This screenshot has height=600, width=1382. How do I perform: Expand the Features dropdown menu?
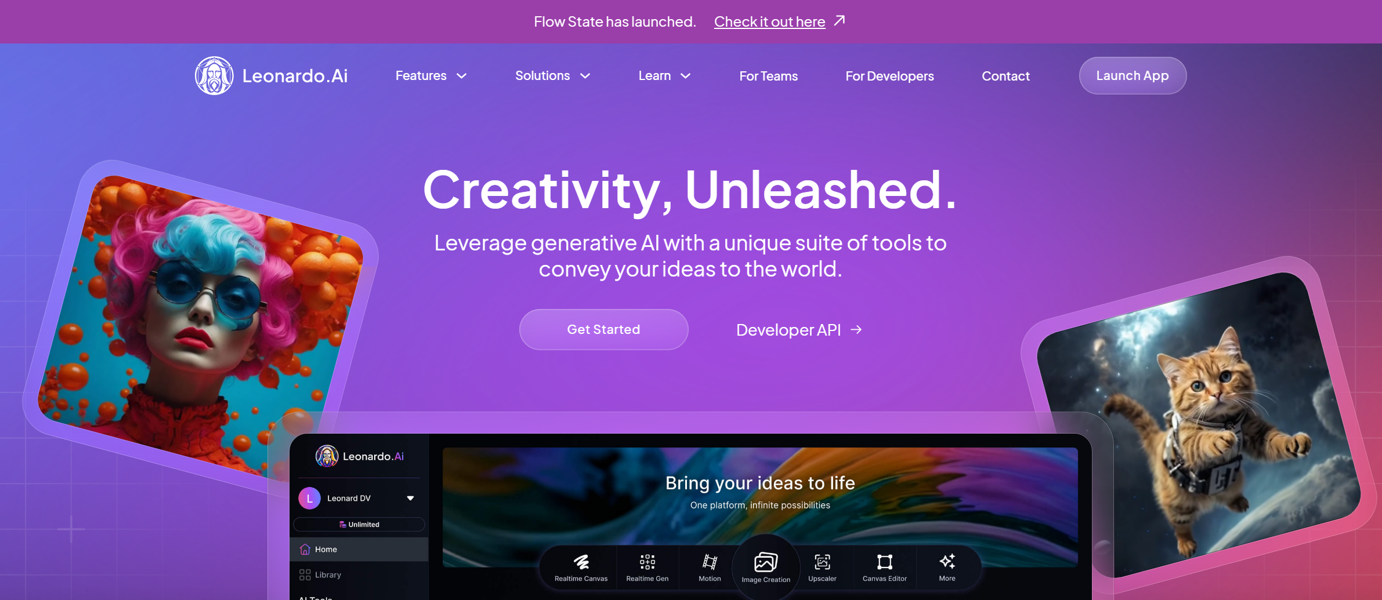coord(431,76)
